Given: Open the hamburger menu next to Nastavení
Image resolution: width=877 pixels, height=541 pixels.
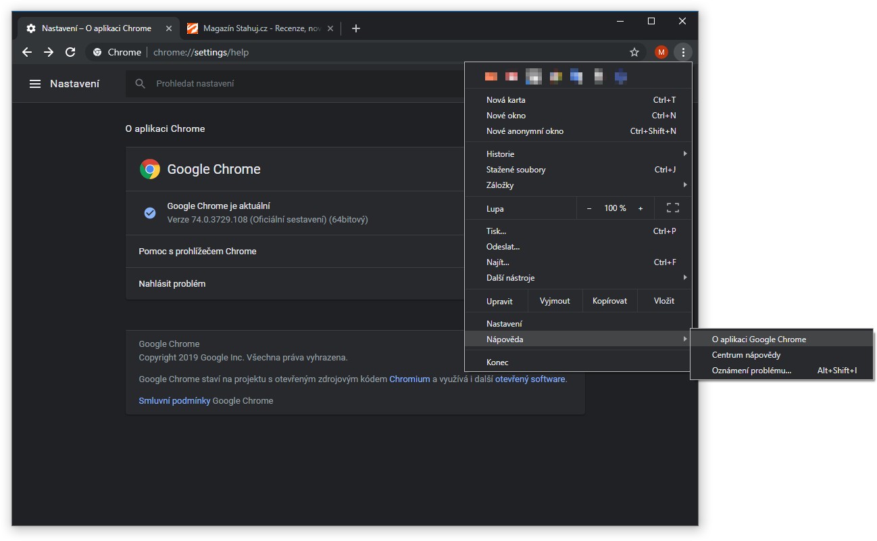Looking at the screenshot, I should coord(35,84).
